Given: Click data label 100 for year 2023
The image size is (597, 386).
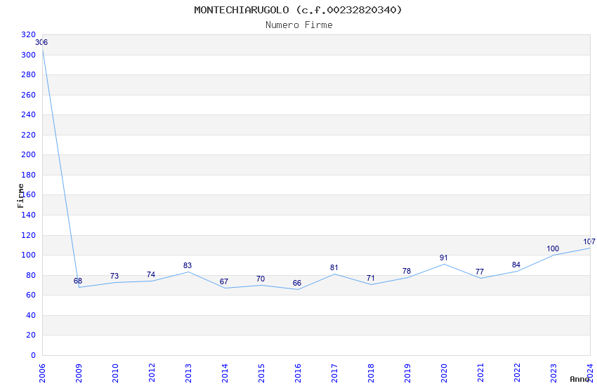Looking at the screenshot, I should pyautogui.click(x=553, y=248).
